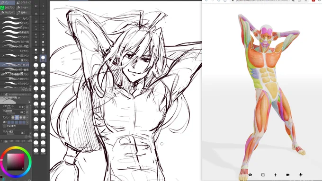Select the third anti-aliasing option
322x181 pixels.
click(x=20, y=117)
